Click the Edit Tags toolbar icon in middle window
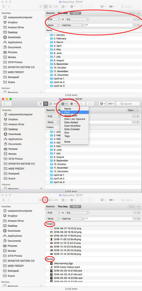The image size is (142, 291). coord(90,104)
